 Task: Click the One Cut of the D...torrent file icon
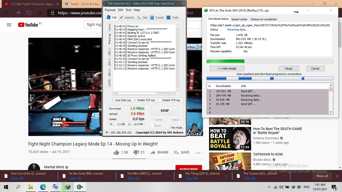6,176
